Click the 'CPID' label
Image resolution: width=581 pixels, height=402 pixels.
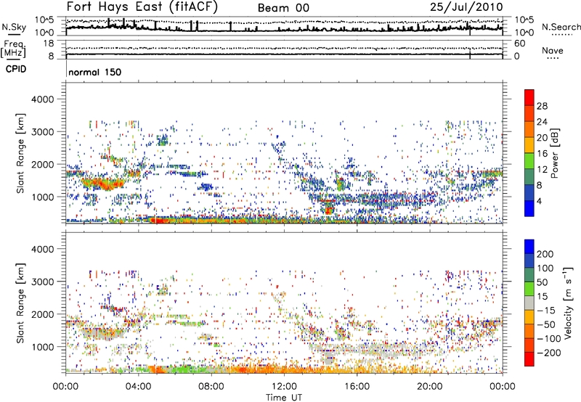16,69
